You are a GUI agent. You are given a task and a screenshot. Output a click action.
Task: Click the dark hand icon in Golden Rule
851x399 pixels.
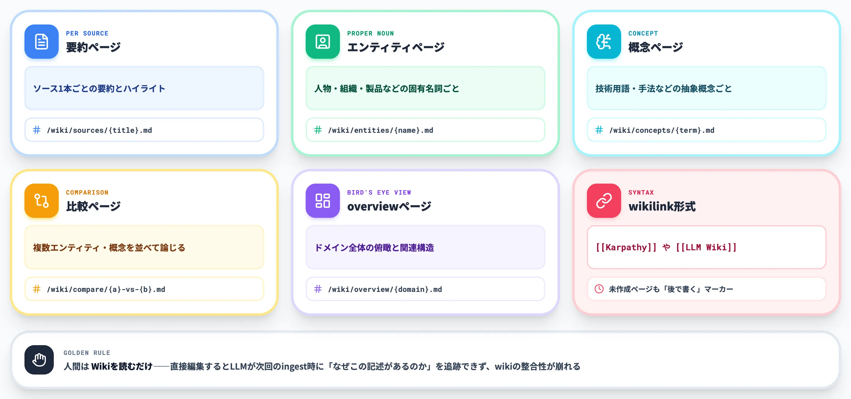coord(39,360)
